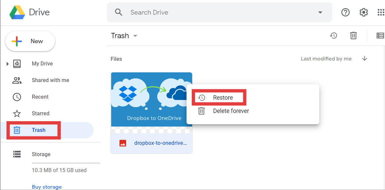The height and width of the screenshot is (190, 385).
Task: Open Settings gear icon
Action: point(364,12)
